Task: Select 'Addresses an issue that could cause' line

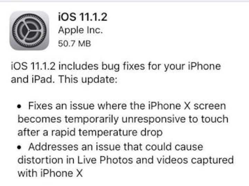Action: 116,147
